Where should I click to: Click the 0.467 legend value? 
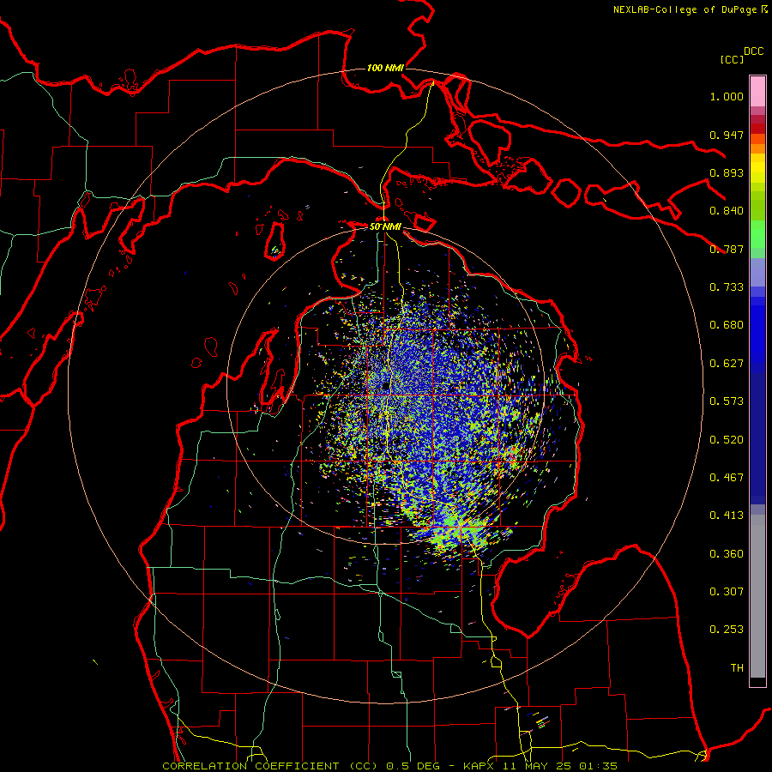[727, 478]
